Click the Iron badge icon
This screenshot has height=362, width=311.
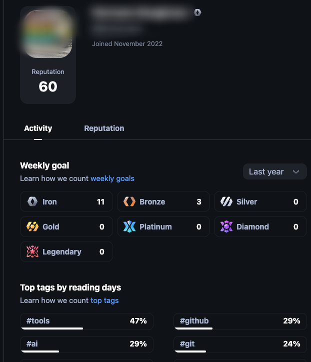32,202
